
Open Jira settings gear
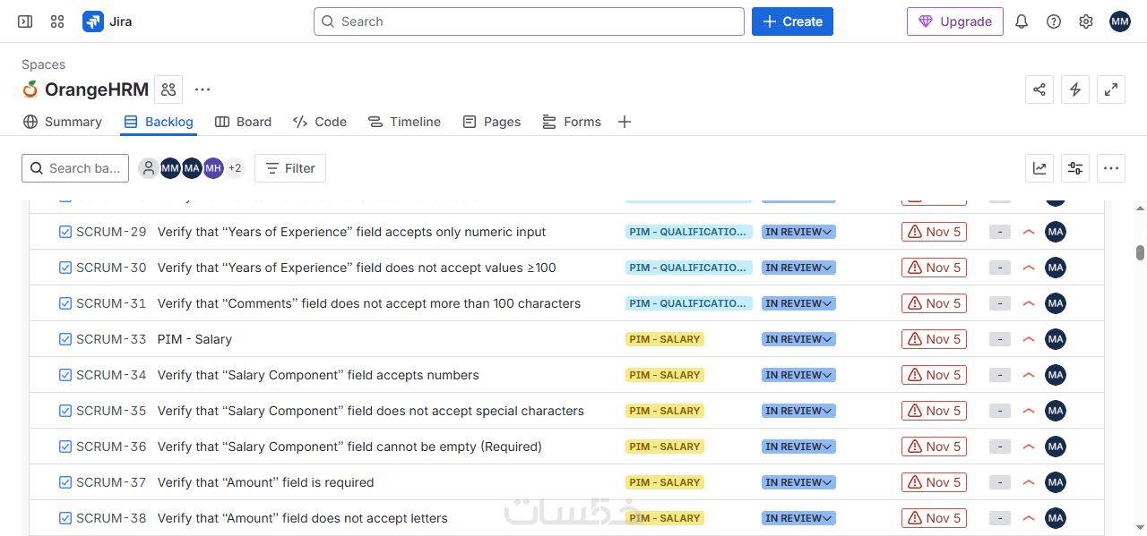[1086, 21]
